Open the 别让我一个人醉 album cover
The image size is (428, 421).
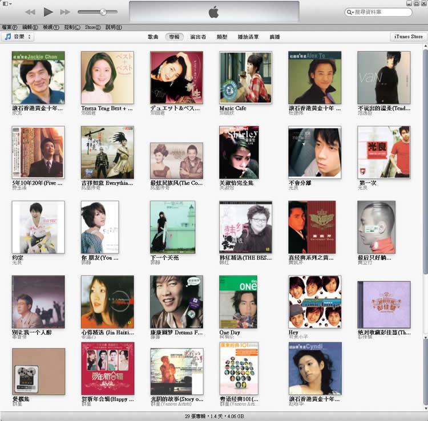pyautogui.click(x=38, y=302)
